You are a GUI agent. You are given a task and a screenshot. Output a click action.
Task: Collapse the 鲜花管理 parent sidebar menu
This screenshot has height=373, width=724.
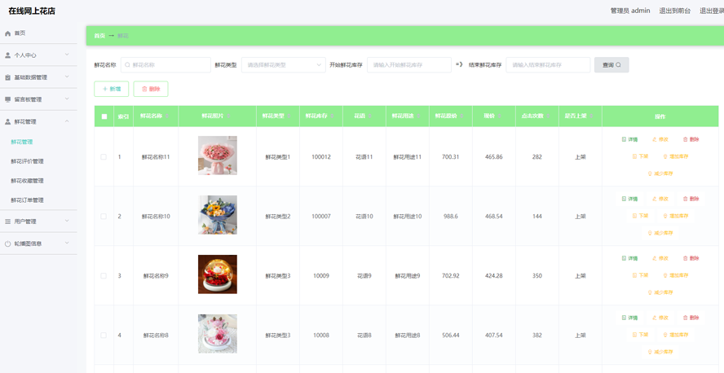pos(38,121)
